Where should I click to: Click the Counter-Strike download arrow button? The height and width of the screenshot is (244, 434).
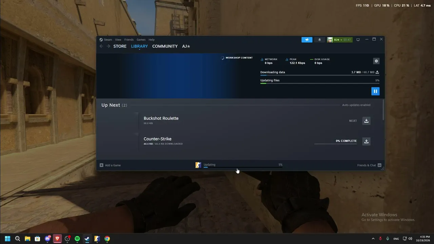pyautogui.click(x=366, y=141)
